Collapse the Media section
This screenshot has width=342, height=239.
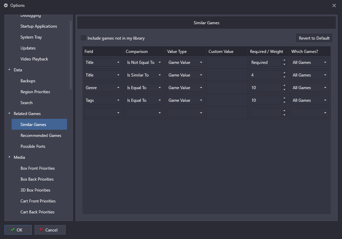point(9,157)
